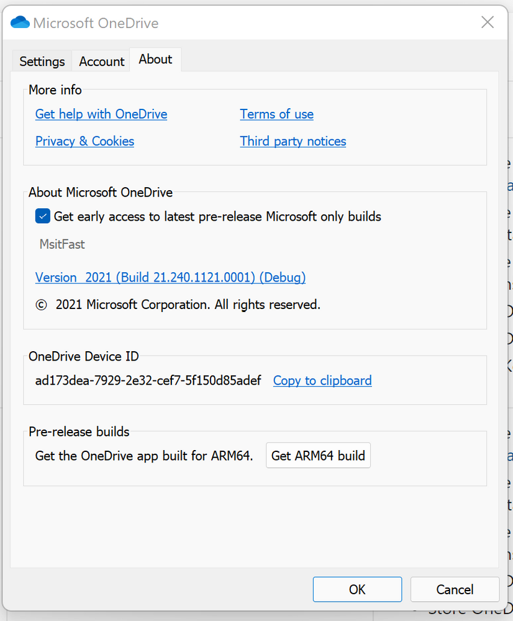Screen dimensions: 513x621
Task: View the Privacy & Cookies link
Action: tap(84, 141)
